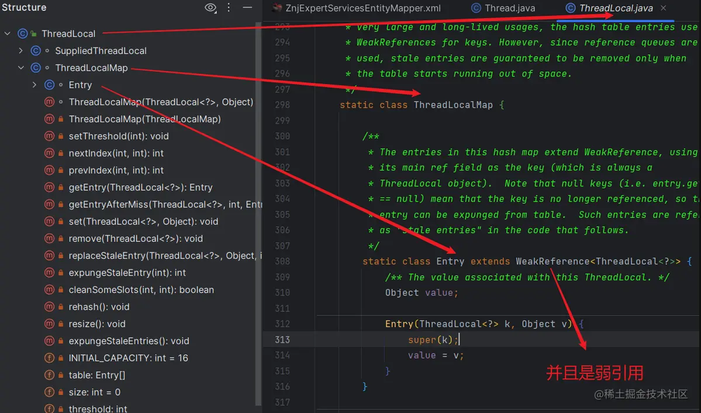Expand the SuppliedThreadLocal node
The height and width of the screenshot is (413, 701).
[20, 50]
